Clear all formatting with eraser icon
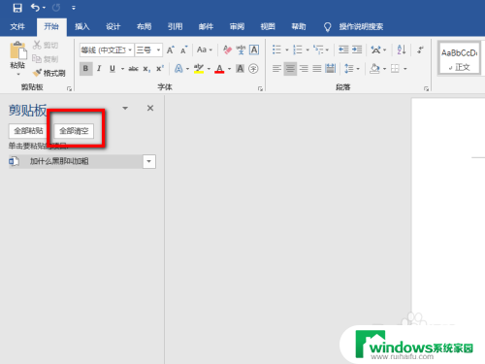The height and width of the screenshot is (364, 485). (x=228, y=50)
